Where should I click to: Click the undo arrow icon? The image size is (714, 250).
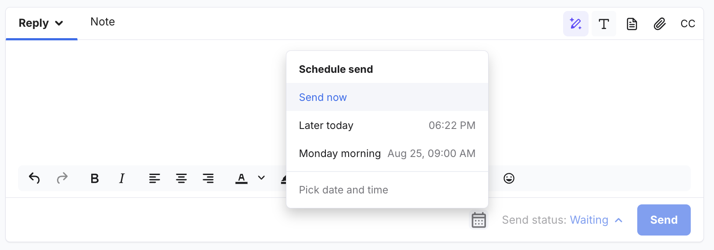click(x=34, y=178)
